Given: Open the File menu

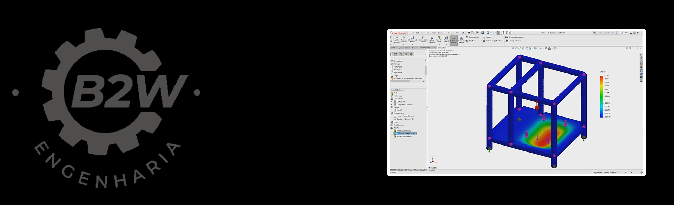Looking at the screenshot, I should pyautogui.click(x=413, y=33).
